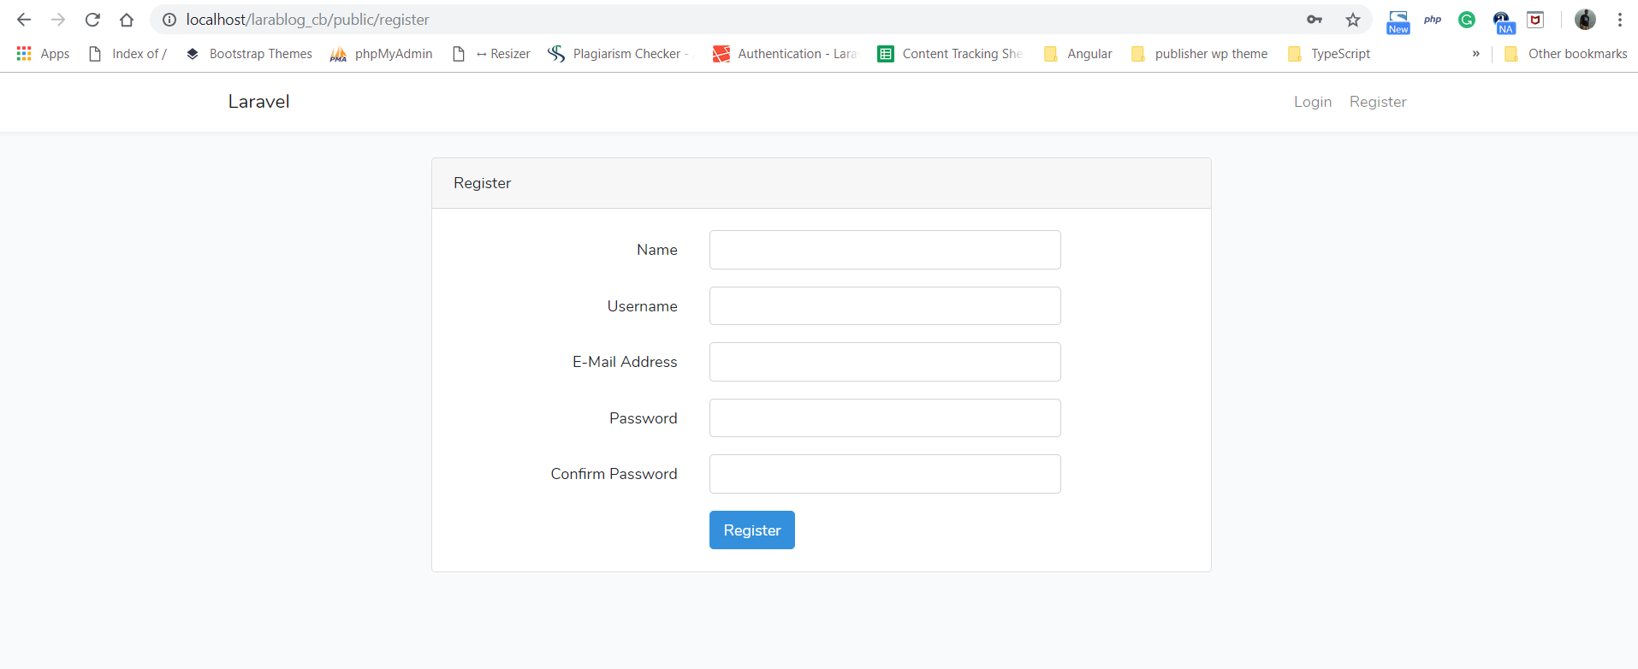Open the extension with NA badge
Viewport: 1638px width, 669px height.
click(x=1503, y=21)
